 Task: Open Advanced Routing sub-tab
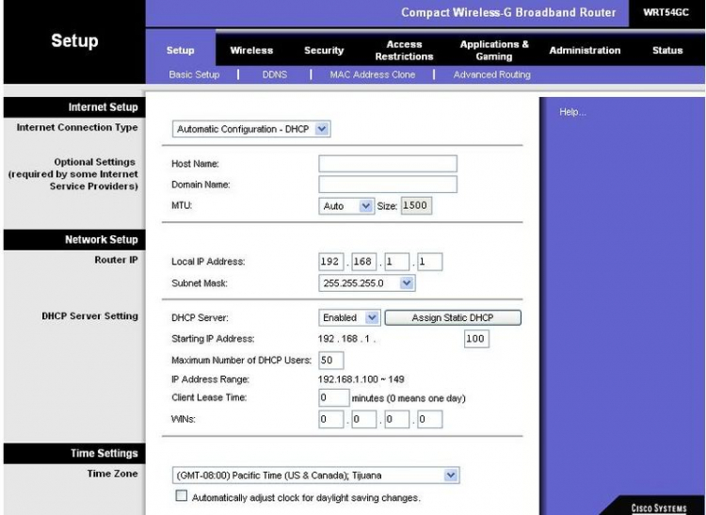click(x=491, y=74)
